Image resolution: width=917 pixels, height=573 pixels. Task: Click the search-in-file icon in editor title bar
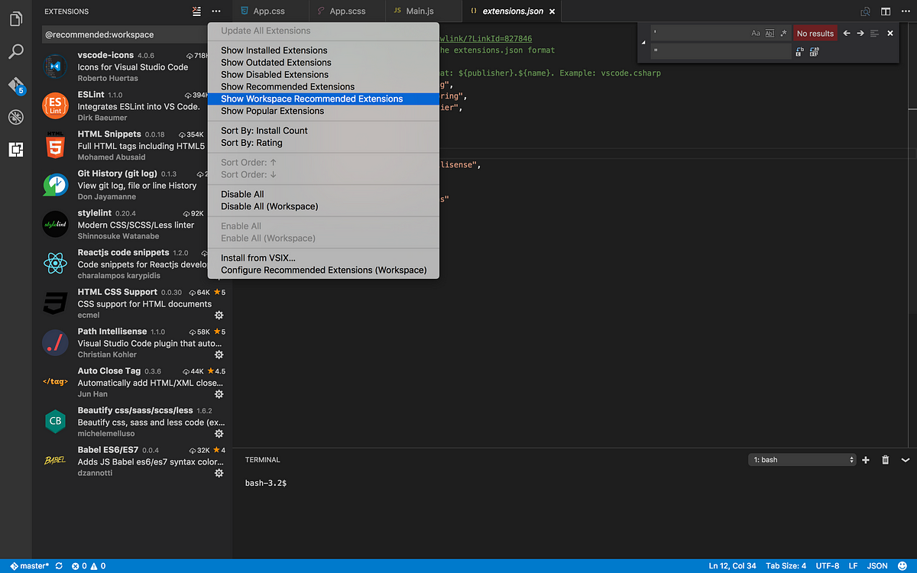866,11
